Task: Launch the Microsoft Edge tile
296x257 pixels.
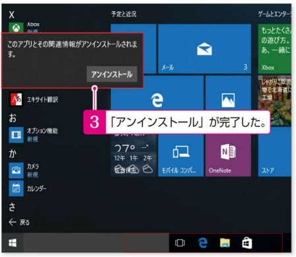Action: pos(157,92)
